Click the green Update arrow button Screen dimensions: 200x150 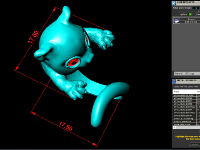coord(190,14)
